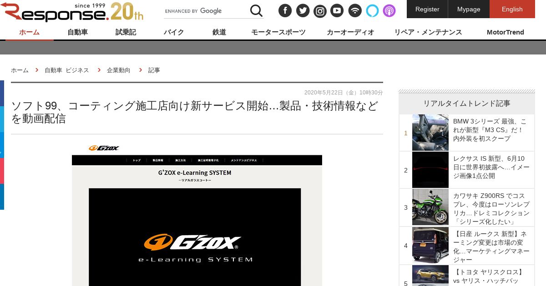This screenshot has width=546, height=286.
Task: Open the 試乗記 nav menu
Action: 126,32
